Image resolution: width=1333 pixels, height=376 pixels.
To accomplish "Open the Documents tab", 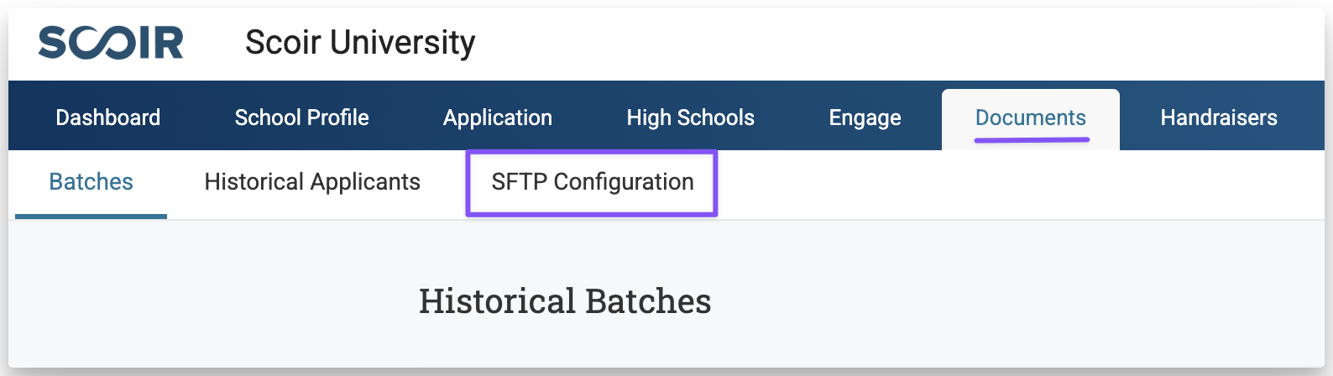I will pyautogui.click(x=1030, y=117).
